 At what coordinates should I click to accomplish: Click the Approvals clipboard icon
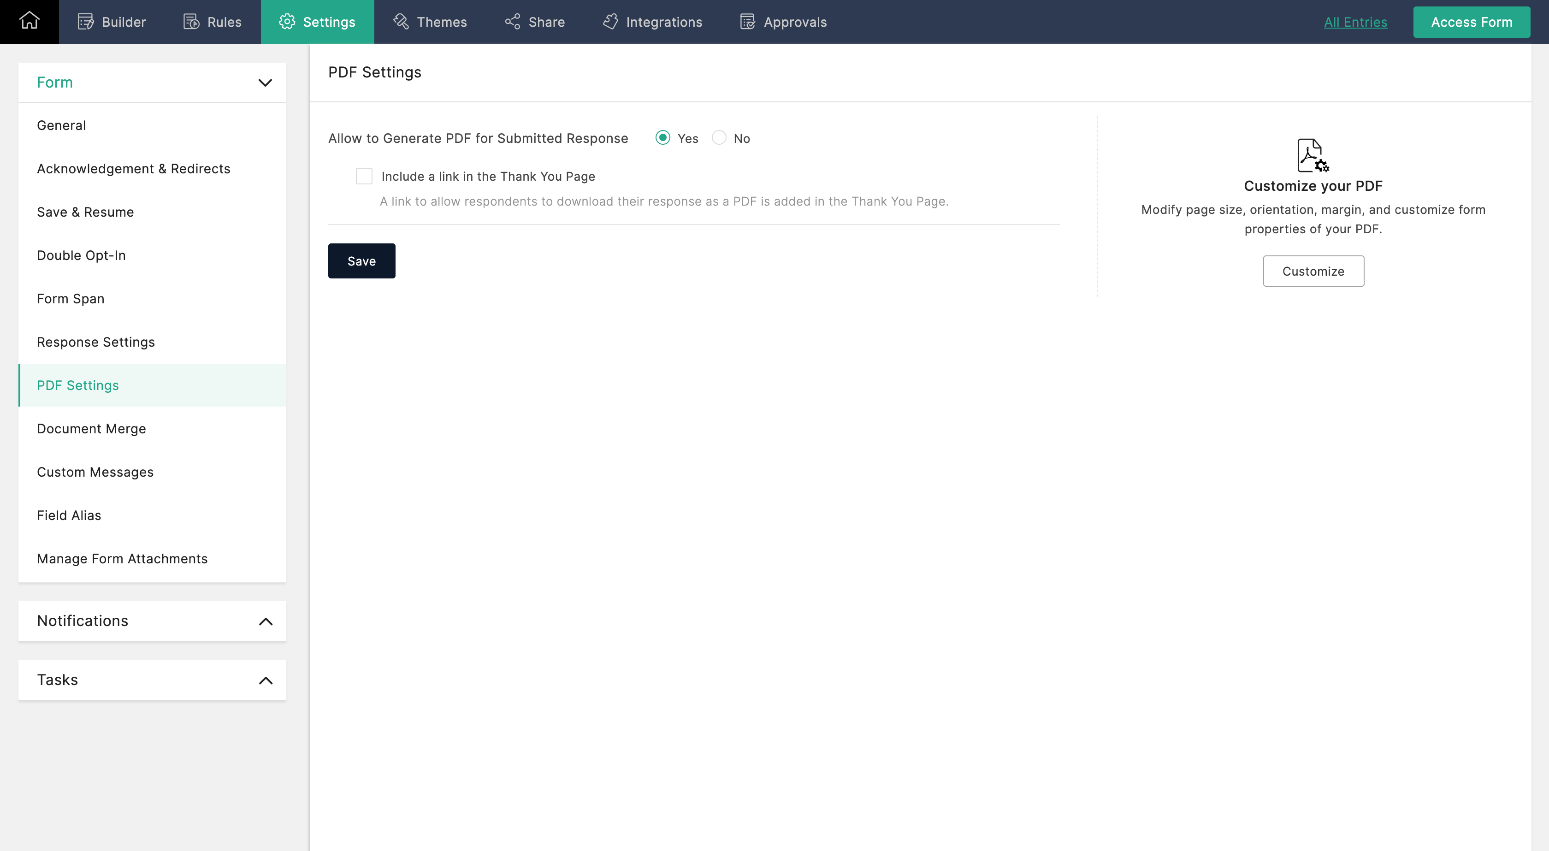point(746,22)
